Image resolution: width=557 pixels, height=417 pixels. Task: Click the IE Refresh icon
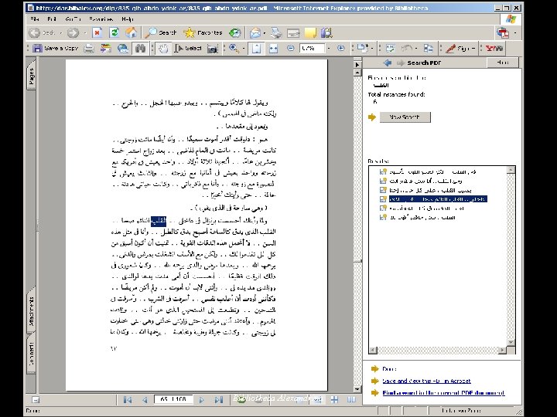114,32
